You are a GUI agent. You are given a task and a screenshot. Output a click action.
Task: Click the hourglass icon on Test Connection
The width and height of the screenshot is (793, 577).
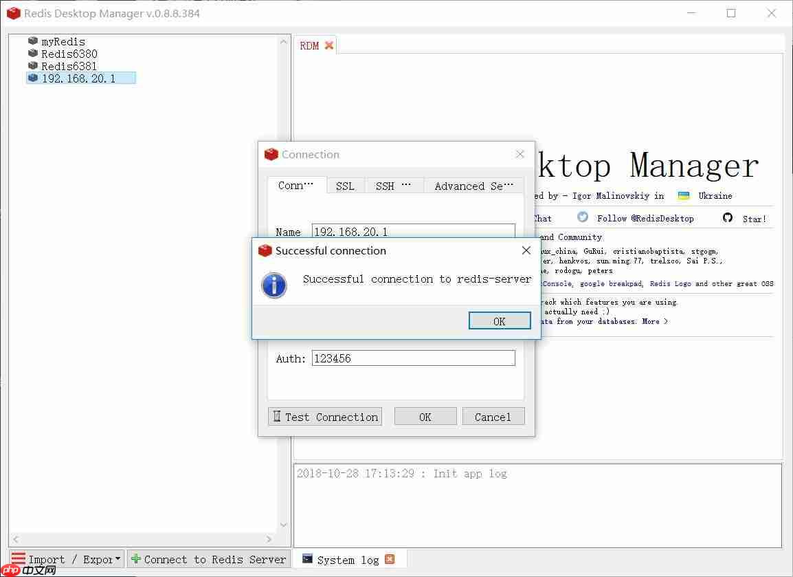click(x=277, y=416)
